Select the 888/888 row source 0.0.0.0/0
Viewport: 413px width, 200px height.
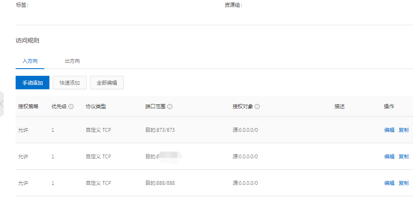245,183
